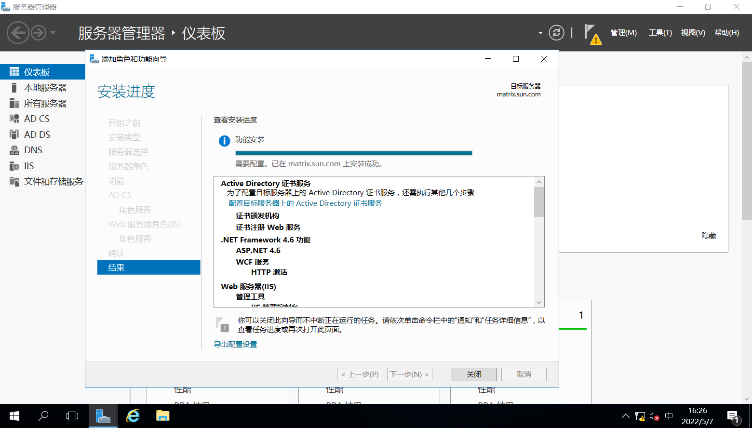Click the 文件和存储服务 icon
The width and height of the screenshot is (752, 428).
click(x=14, y=181)
